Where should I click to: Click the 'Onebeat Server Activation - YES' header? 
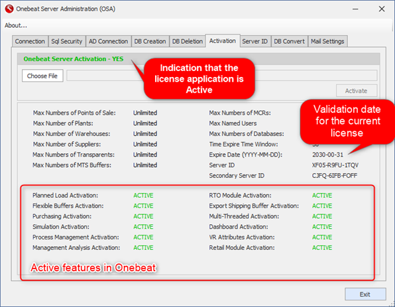[74, 59]
